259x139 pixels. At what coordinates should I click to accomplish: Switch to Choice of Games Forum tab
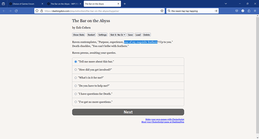pyautogui.click(x=26, y=4)
